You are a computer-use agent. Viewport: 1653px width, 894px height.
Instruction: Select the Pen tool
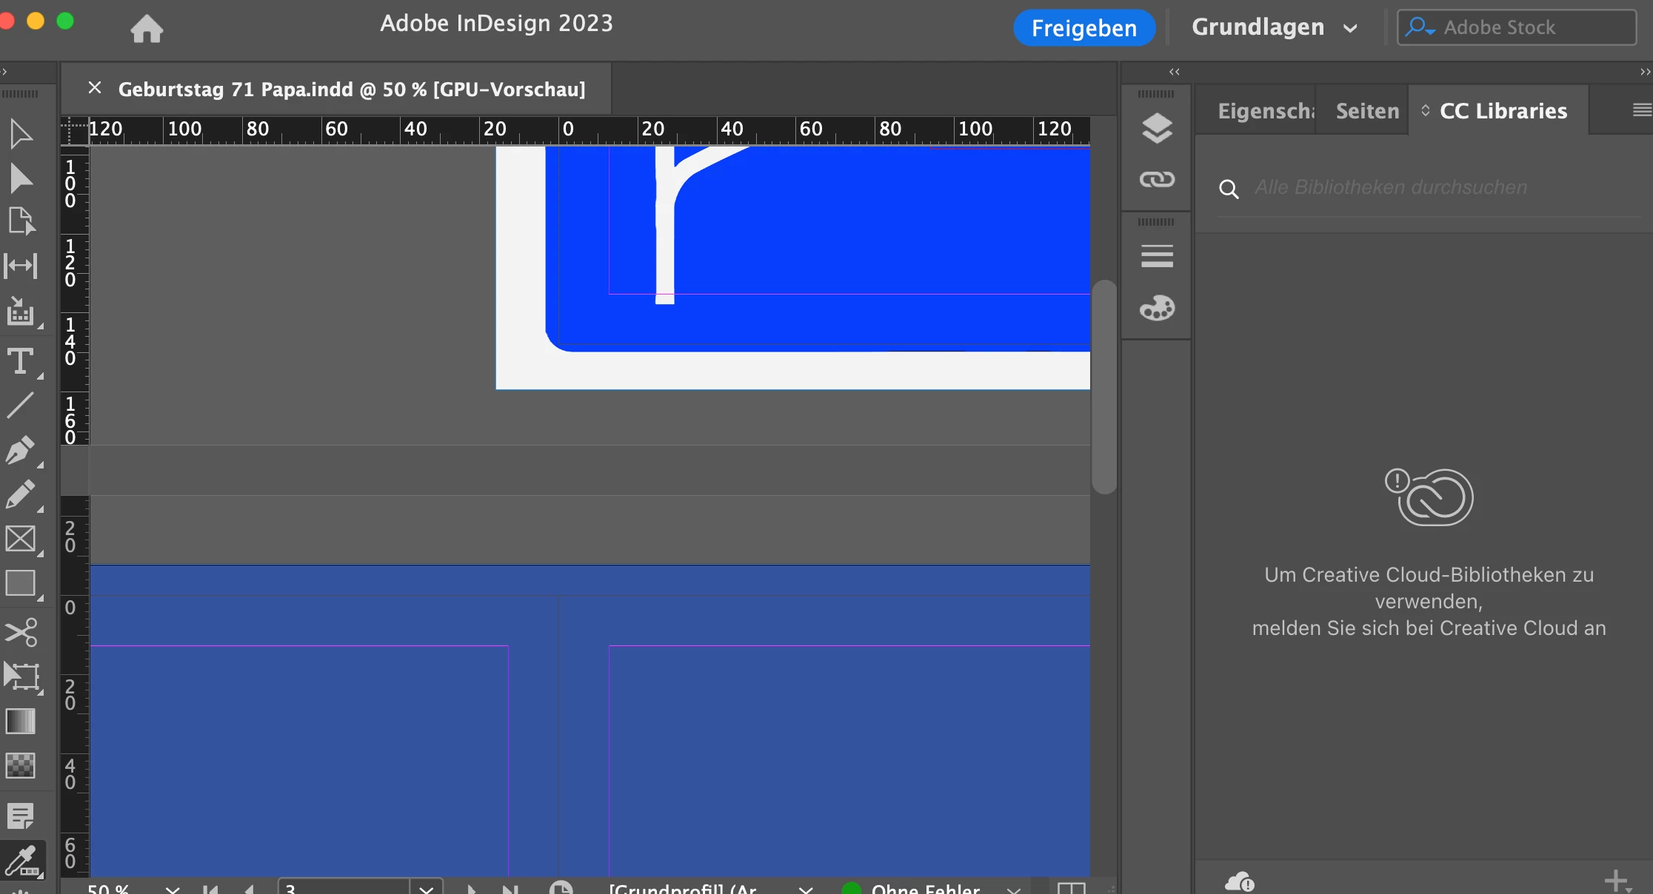[20, 450]
